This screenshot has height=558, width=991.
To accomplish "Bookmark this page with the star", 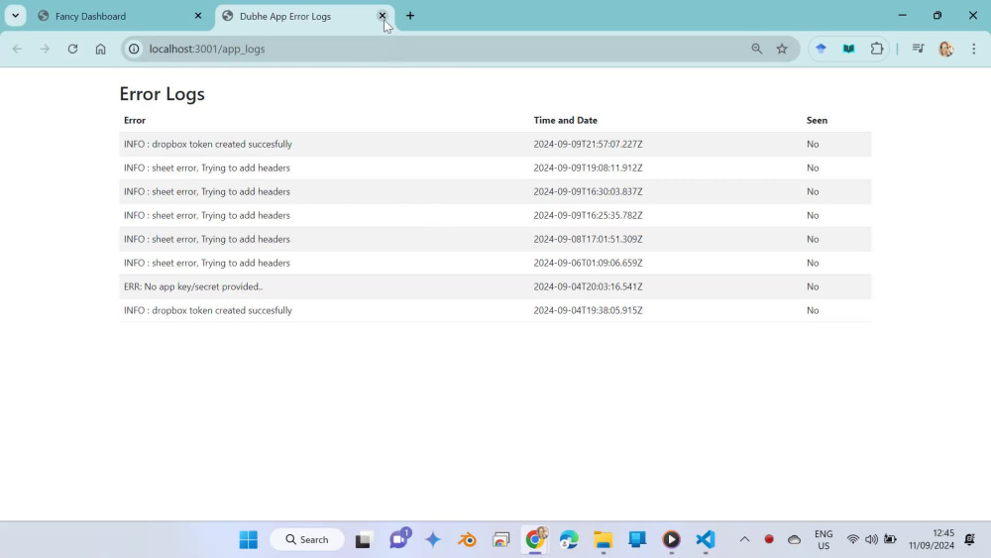I will [x=782, y=49].
